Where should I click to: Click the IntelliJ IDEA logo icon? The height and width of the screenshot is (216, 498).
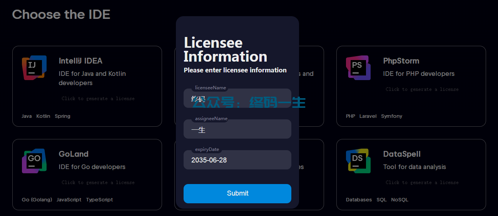(x=34, y=68)
